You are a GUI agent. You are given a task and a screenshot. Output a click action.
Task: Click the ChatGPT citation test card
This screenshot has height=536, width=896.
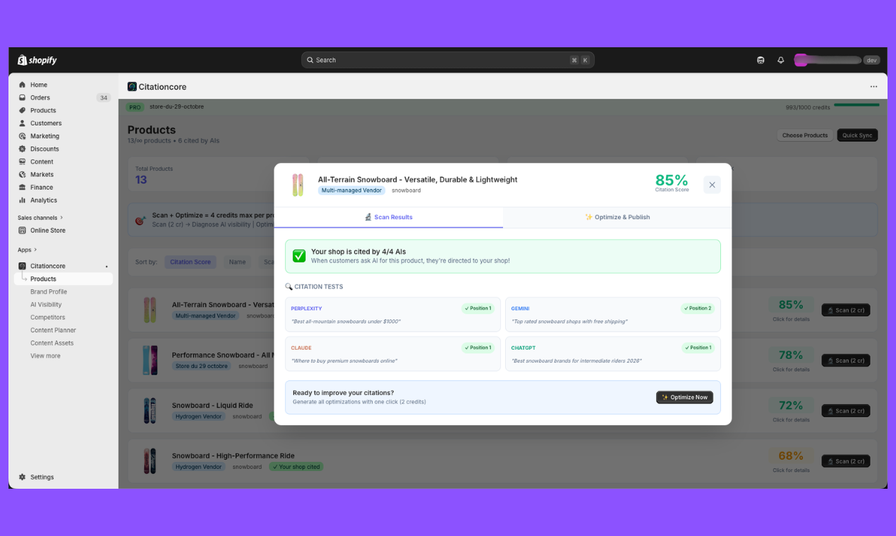(613, 354)
